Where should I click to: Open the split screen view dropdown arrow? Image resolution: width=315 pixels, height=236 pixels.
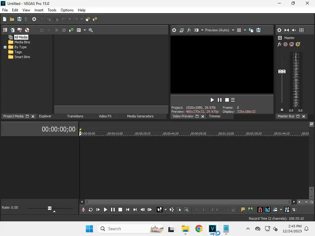(x=202, y=30)
